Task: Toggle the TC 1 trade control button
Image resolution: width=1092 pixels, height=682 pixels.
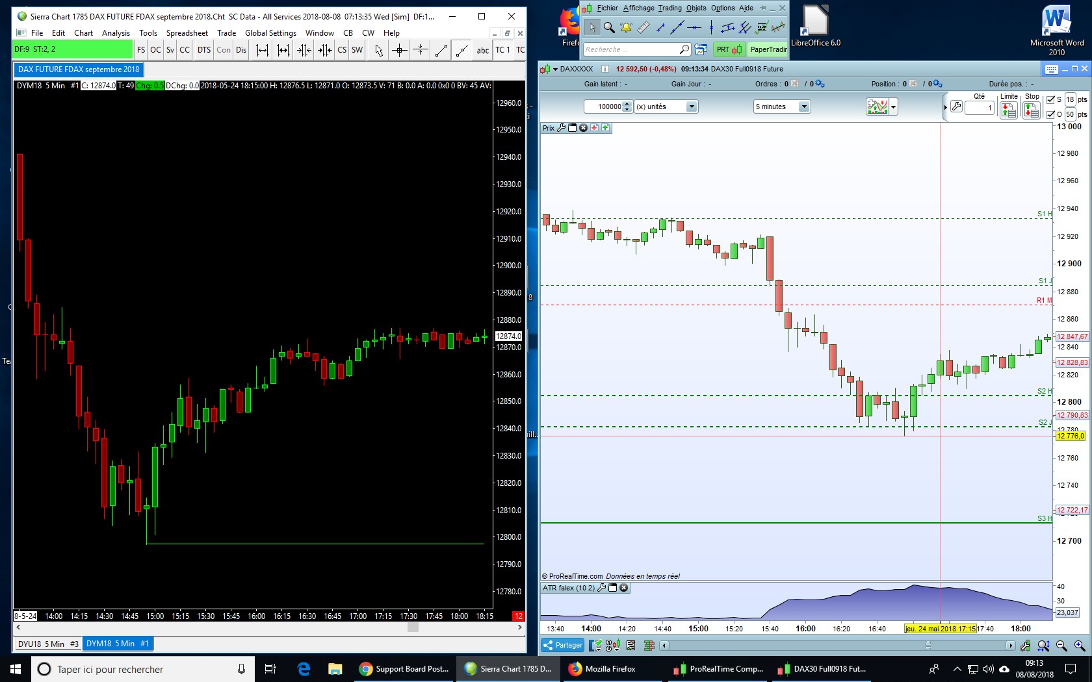Action: 503,50
